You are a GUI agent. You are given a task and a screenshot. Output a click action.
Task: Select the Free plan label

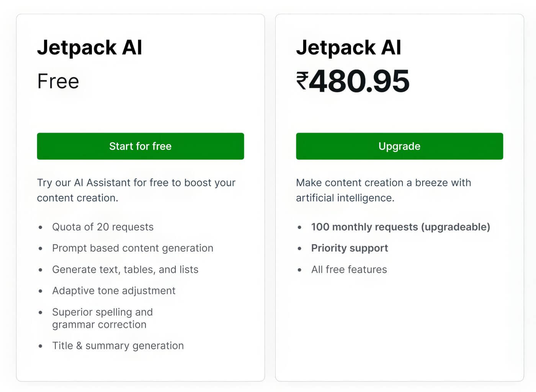pyautogui.click(x=58, y=81)
